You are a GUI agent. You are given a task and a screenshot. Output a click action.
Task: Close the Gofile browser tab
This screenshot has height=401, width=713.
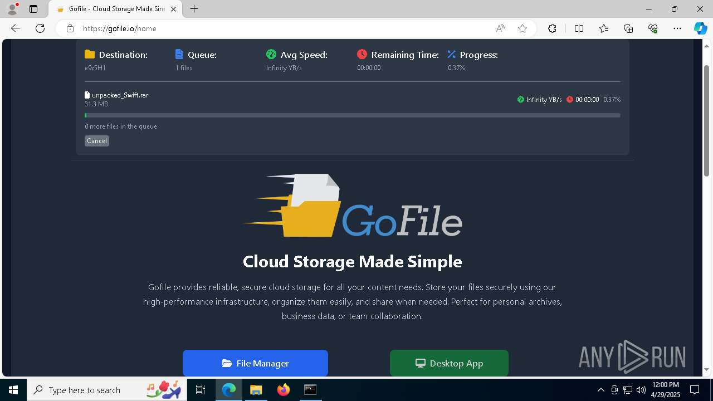(x=174, y=9)
